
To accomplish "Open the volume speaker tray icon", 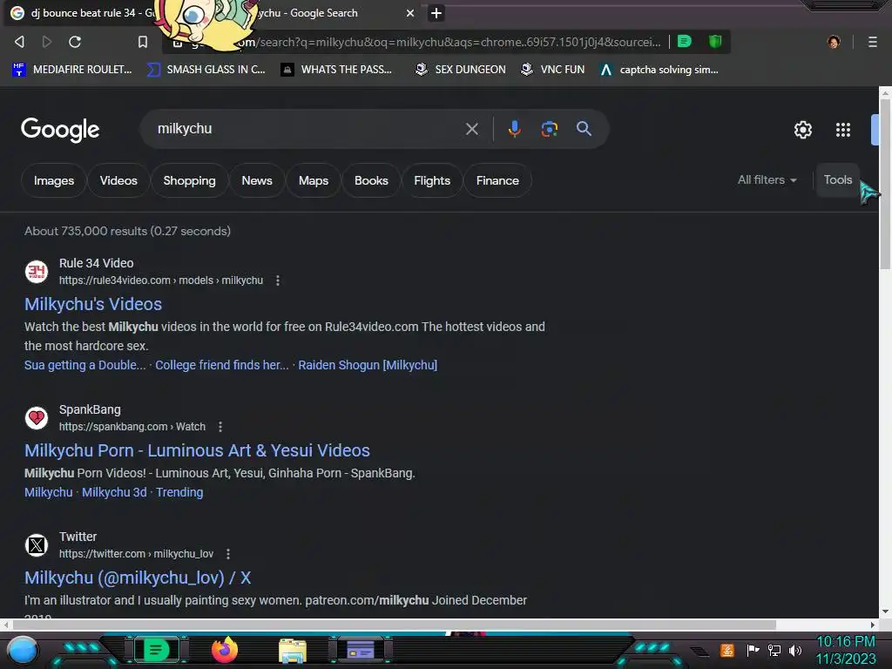I will tap(795, 650).
